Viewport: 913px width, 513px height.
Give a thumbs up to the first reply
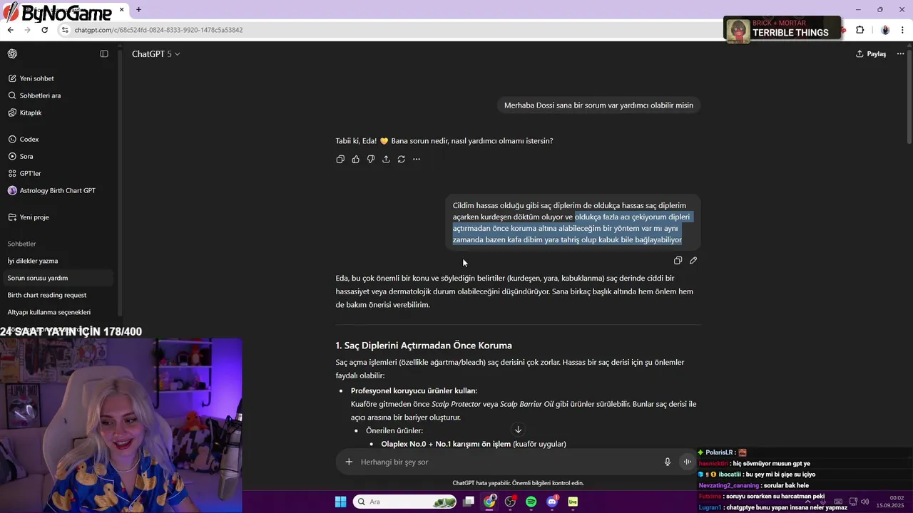355,159
